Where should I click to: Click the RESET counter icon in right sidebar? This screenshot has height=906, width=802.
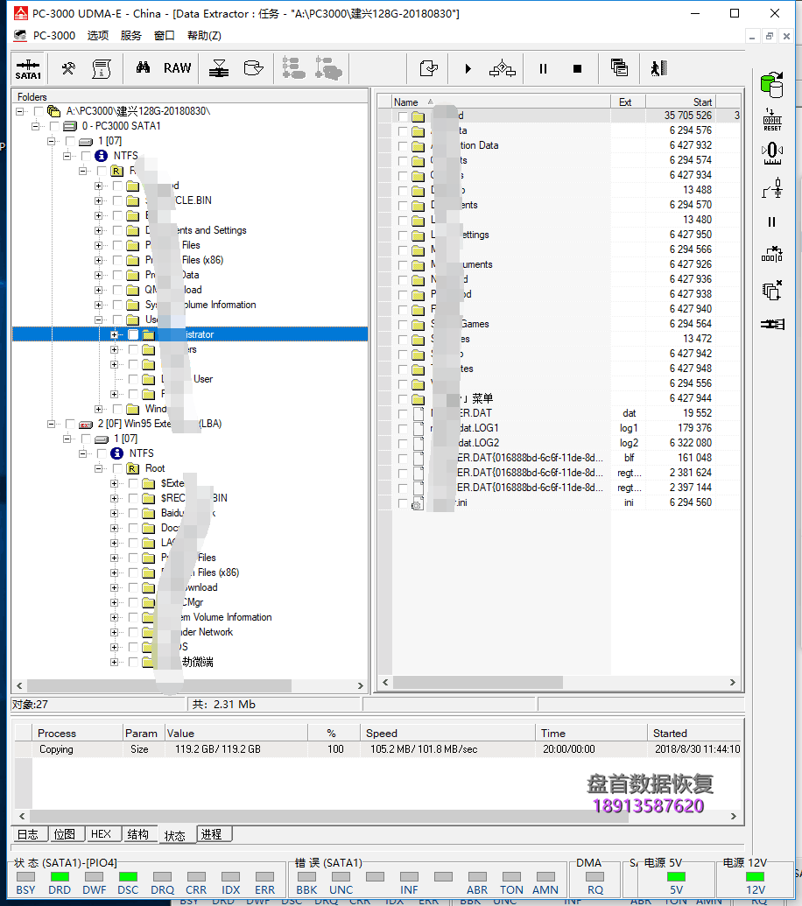[x=771, y=120]
